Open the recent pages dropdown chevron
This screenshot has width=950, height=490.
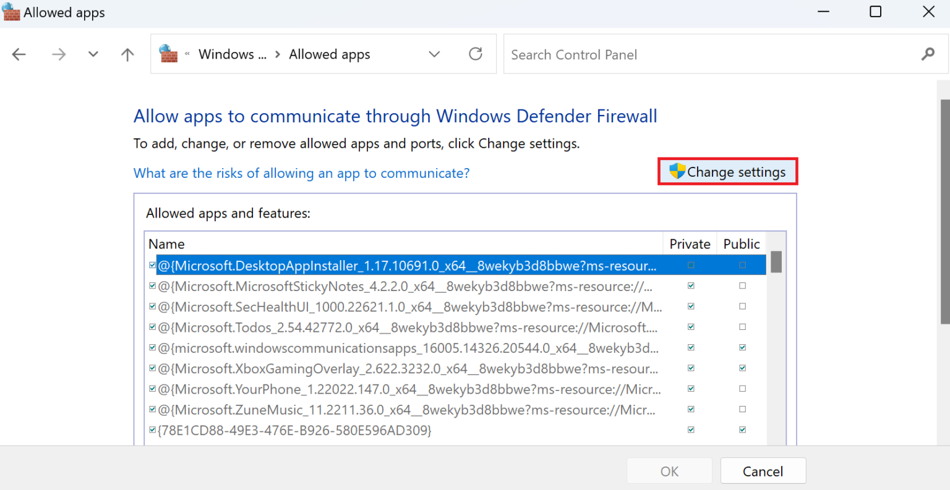[x=93, y=54]
